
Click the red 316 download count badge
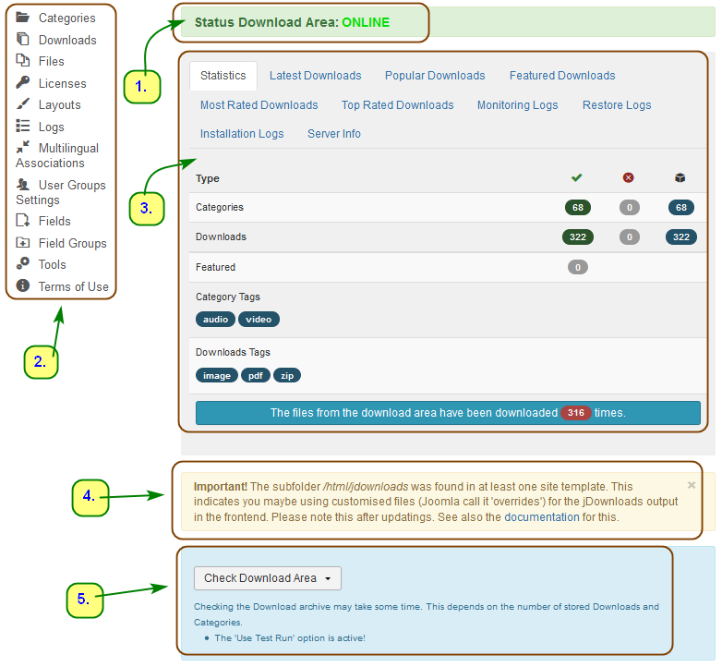tap(575, 413)
